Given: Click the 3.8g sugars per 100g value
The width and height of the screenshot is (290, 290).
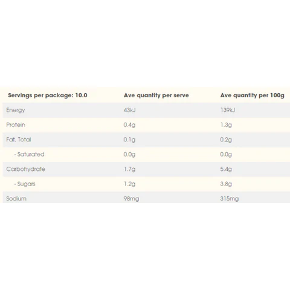Looking at the screenshot, I should pyautogui.click(x=226, y=184).
